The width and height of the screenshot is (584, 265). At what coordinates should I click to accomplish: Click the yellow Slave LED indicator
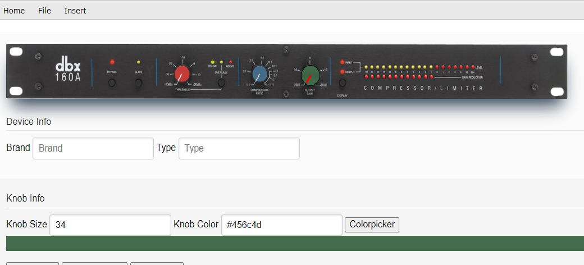click(x=138, y=62)
